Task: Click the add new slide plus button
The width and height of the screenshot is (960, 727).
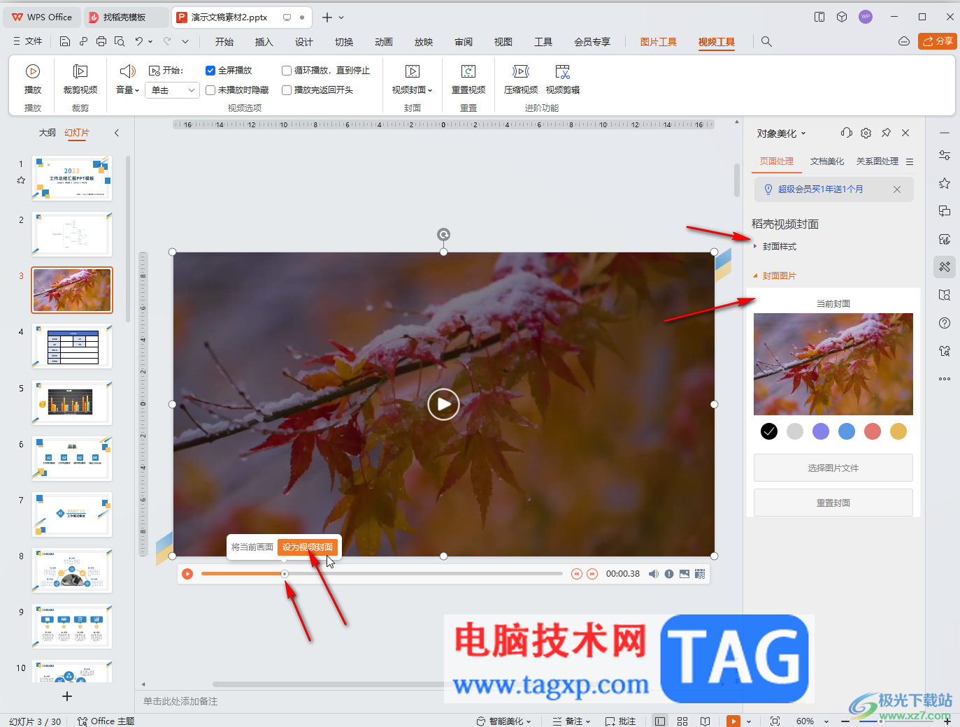Action: 67,696
